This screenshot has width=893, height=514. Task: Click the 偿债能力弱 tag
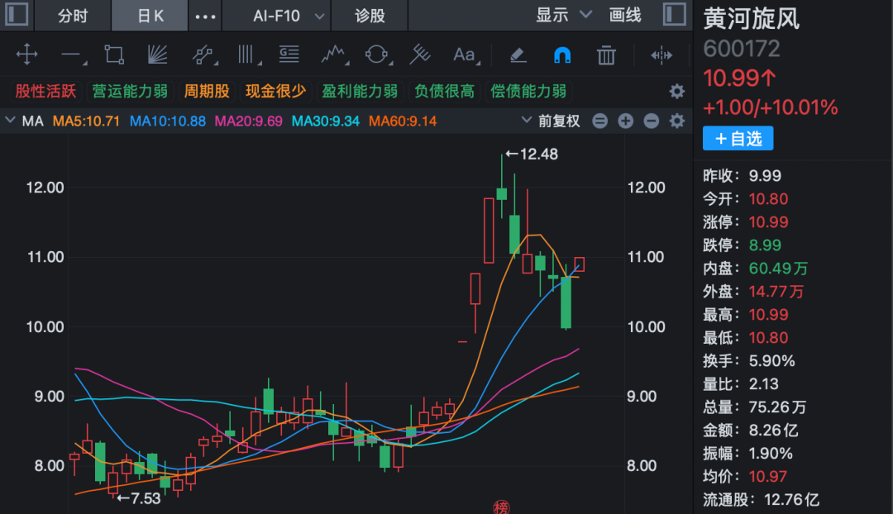(528, 91)
